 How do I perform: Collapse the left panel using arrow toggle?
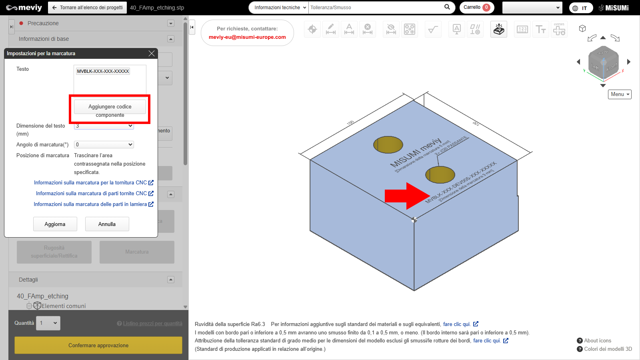(x=192, y=27)
